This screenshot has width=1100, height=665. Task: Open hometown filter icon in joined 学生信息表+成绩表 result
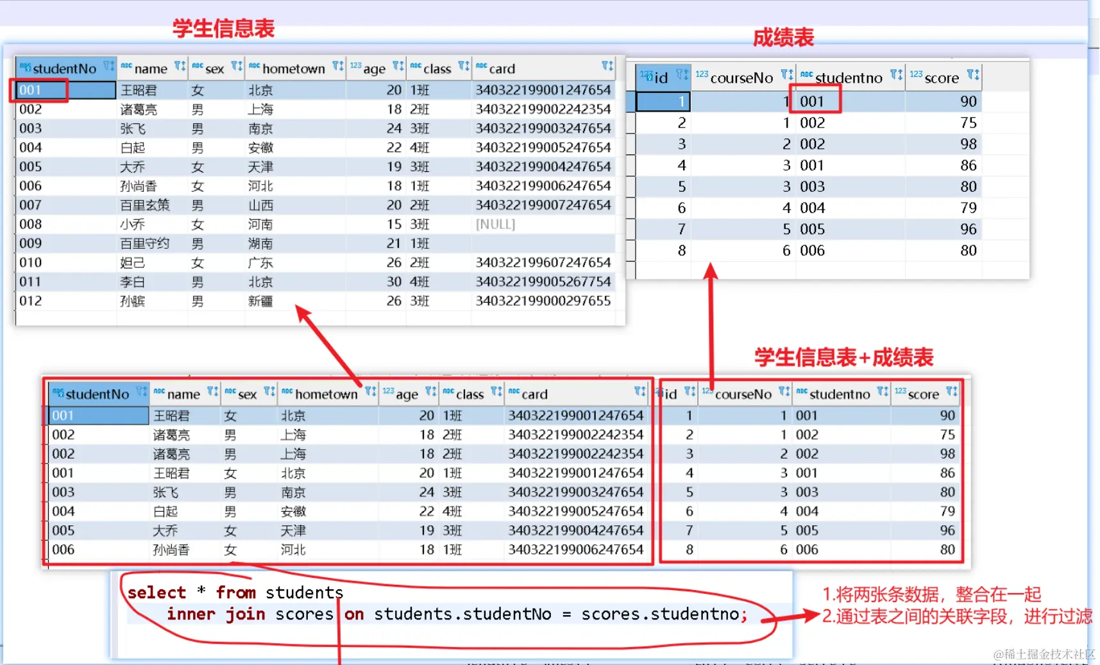coord(370,391)
